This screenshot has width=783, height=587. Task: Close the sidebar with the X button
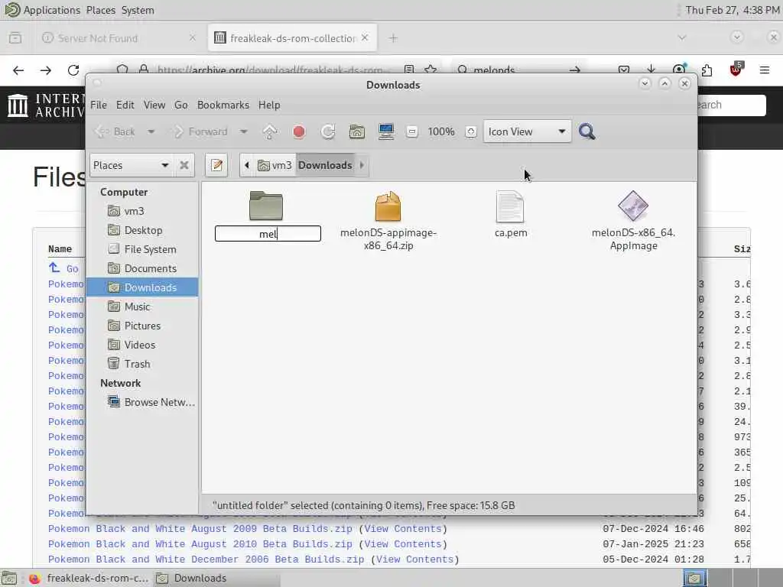[x=184, y=165]
